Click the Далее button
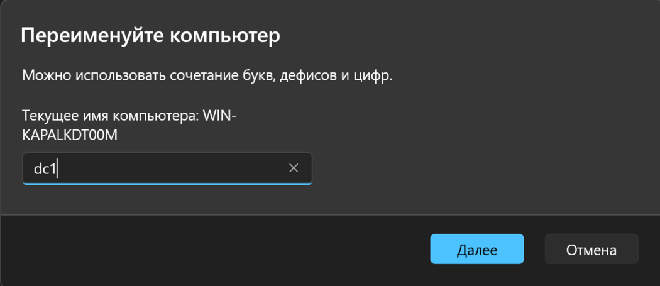The width and height of the screenshot is (660, 286). pyautogui.click(x=476, y=250)
